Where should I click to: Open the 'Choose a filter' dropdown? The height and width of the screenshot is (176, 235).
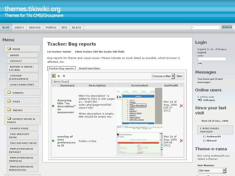pyautogui.click(x=163, y=76)
